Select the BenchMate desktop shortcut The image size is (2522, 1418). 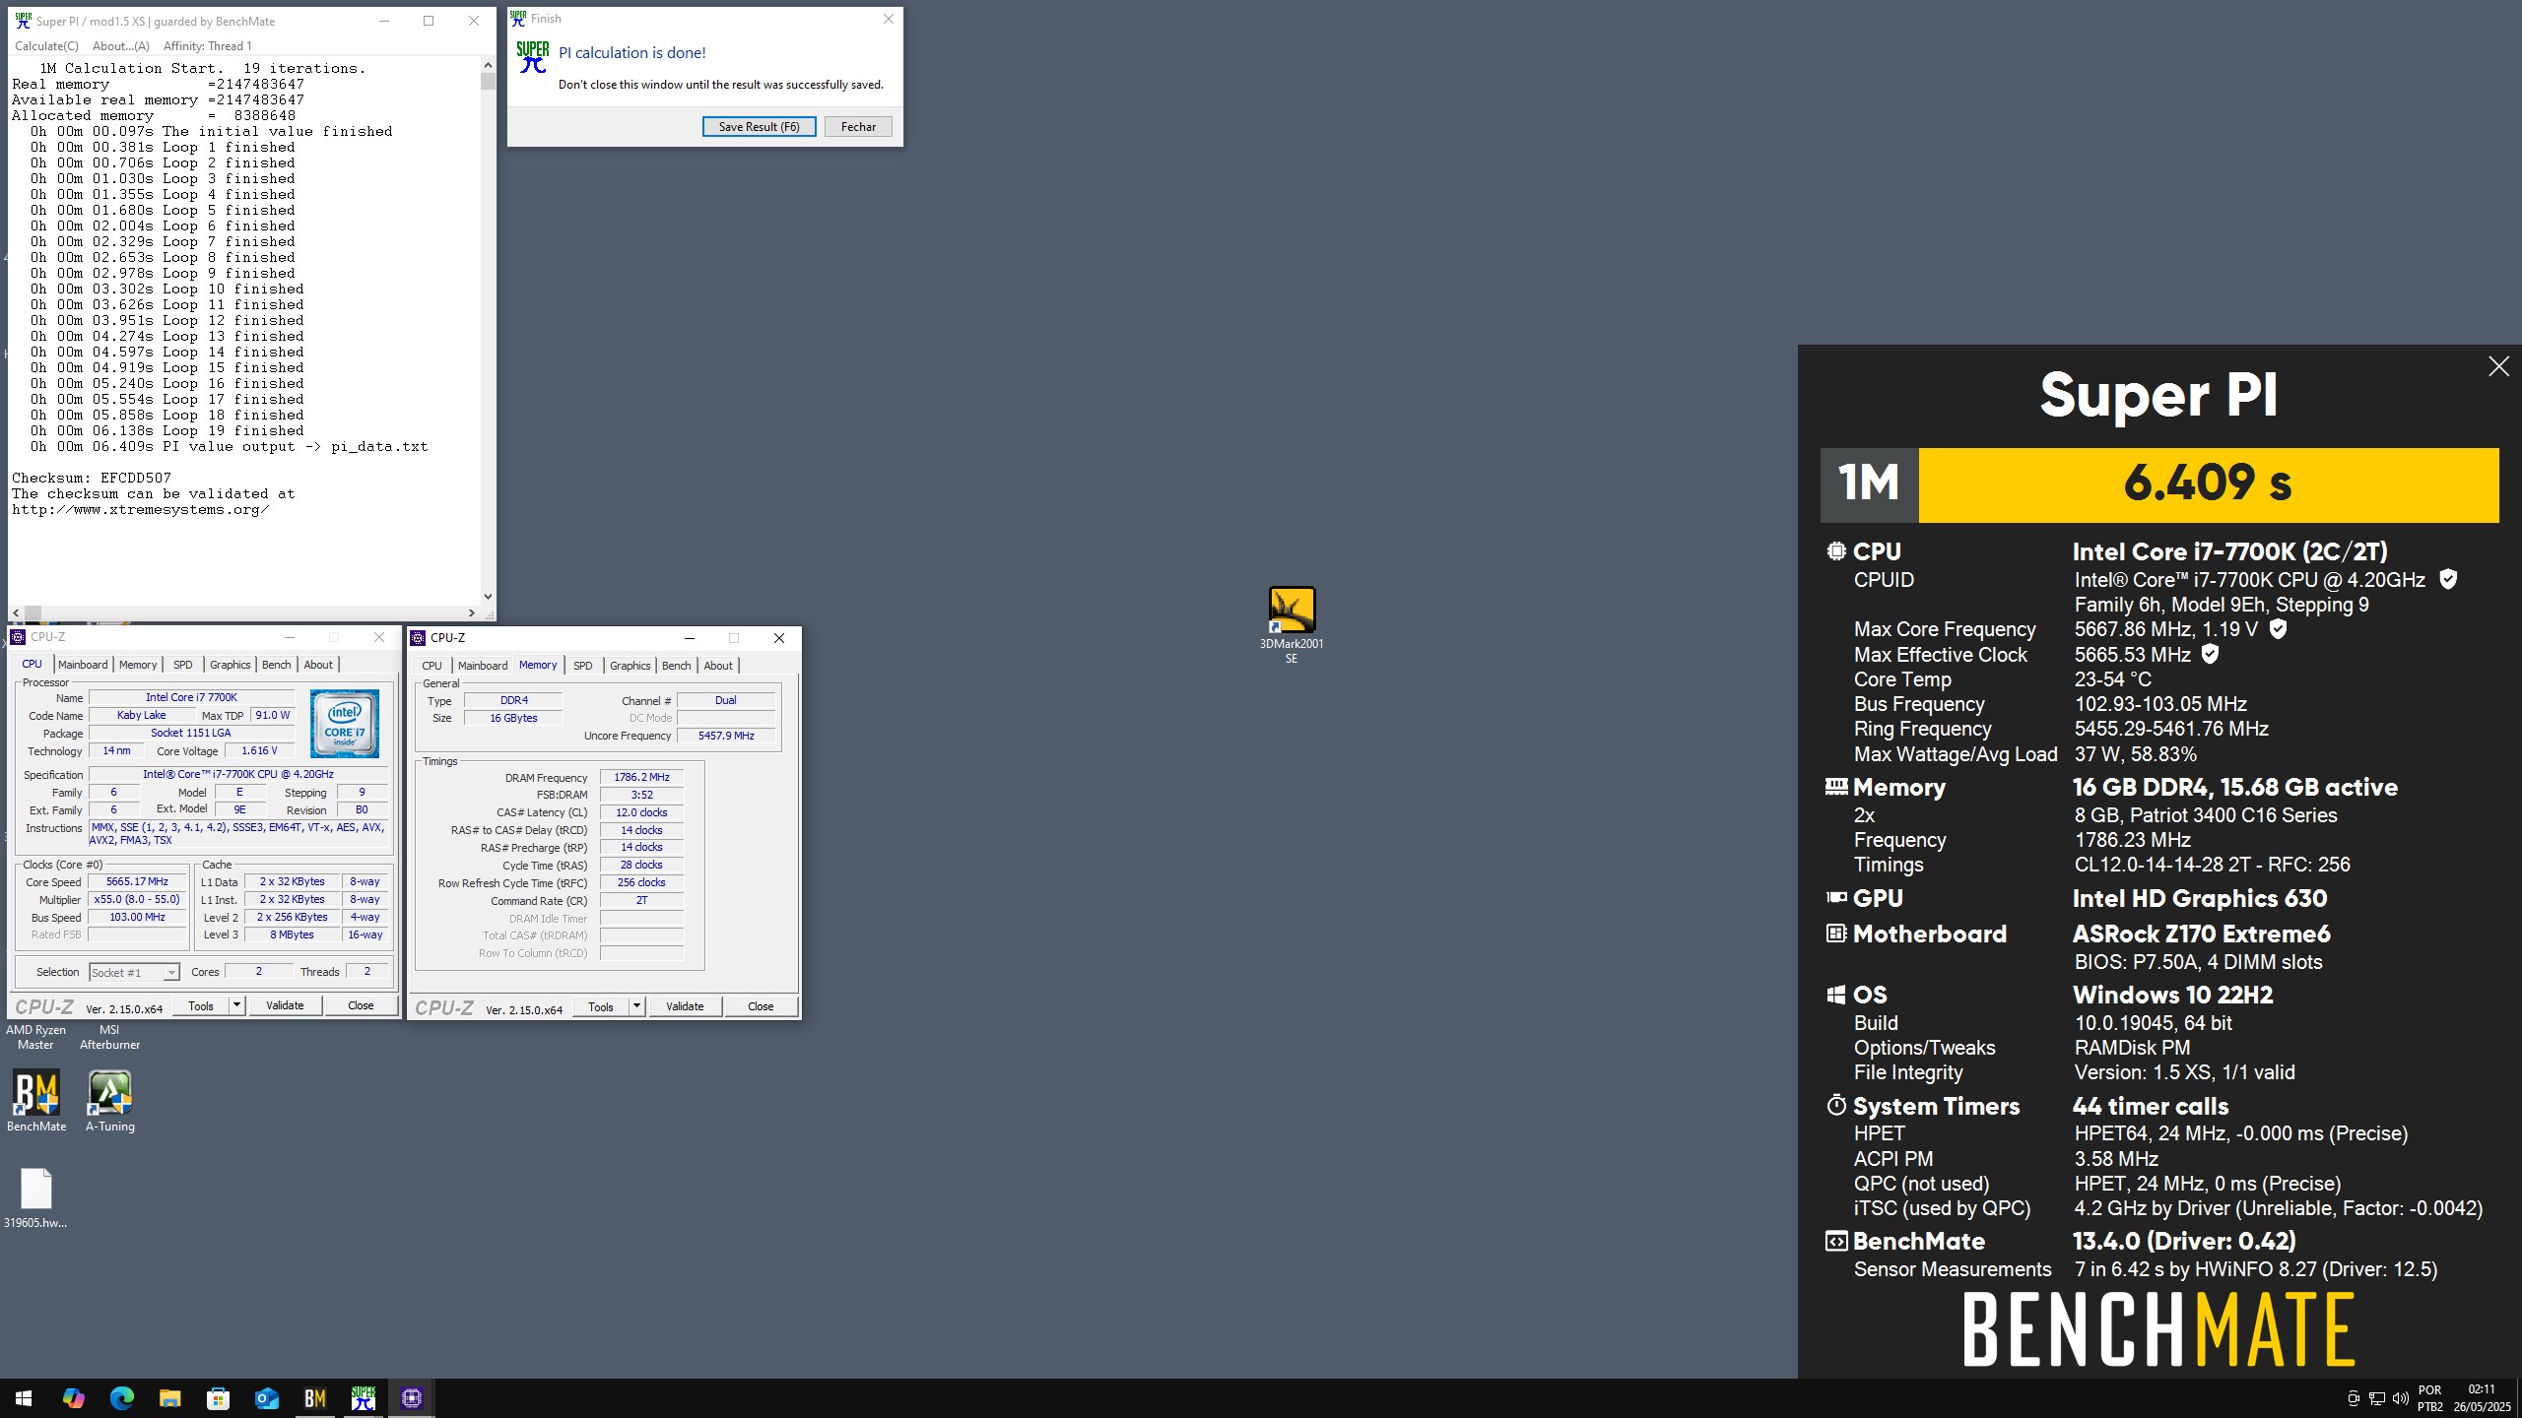click(36, 1101)
